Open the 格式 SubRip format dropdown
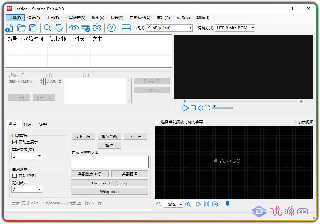The width and height of the screenshot is (320, 224). pos(191,28)
